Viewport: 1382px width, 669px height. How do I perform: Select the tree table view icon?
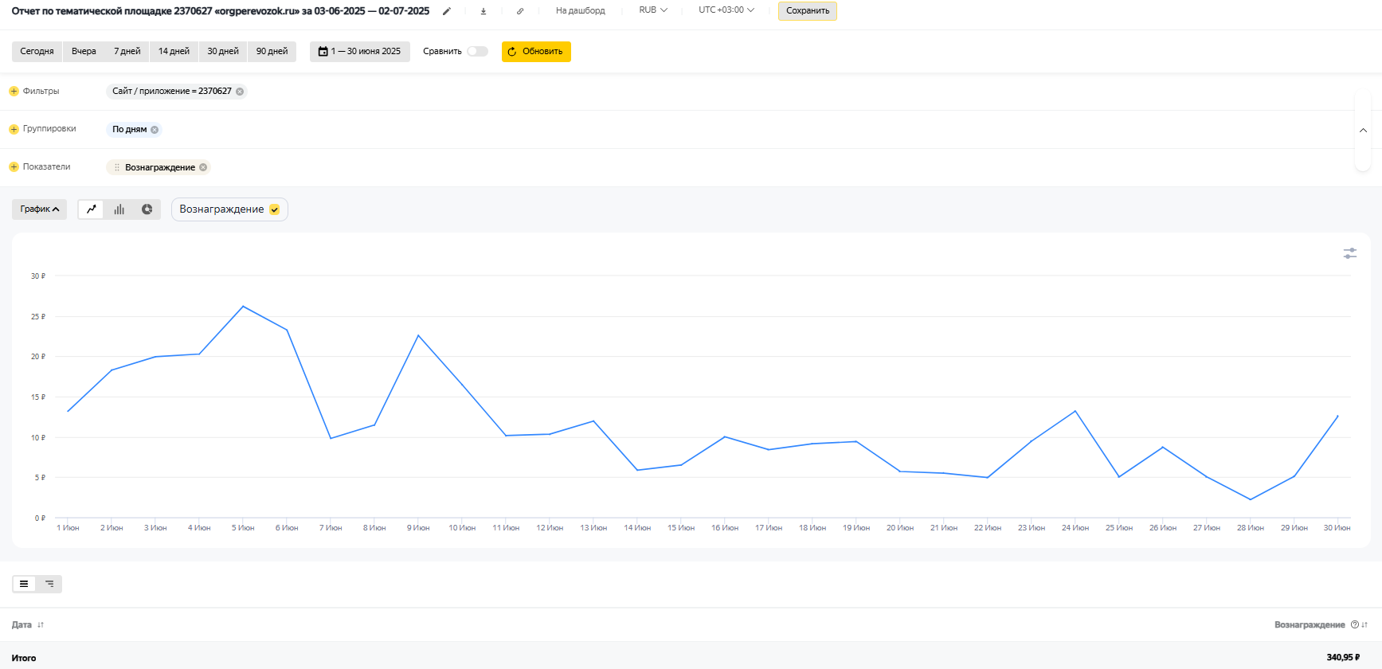tap(49, 584)
